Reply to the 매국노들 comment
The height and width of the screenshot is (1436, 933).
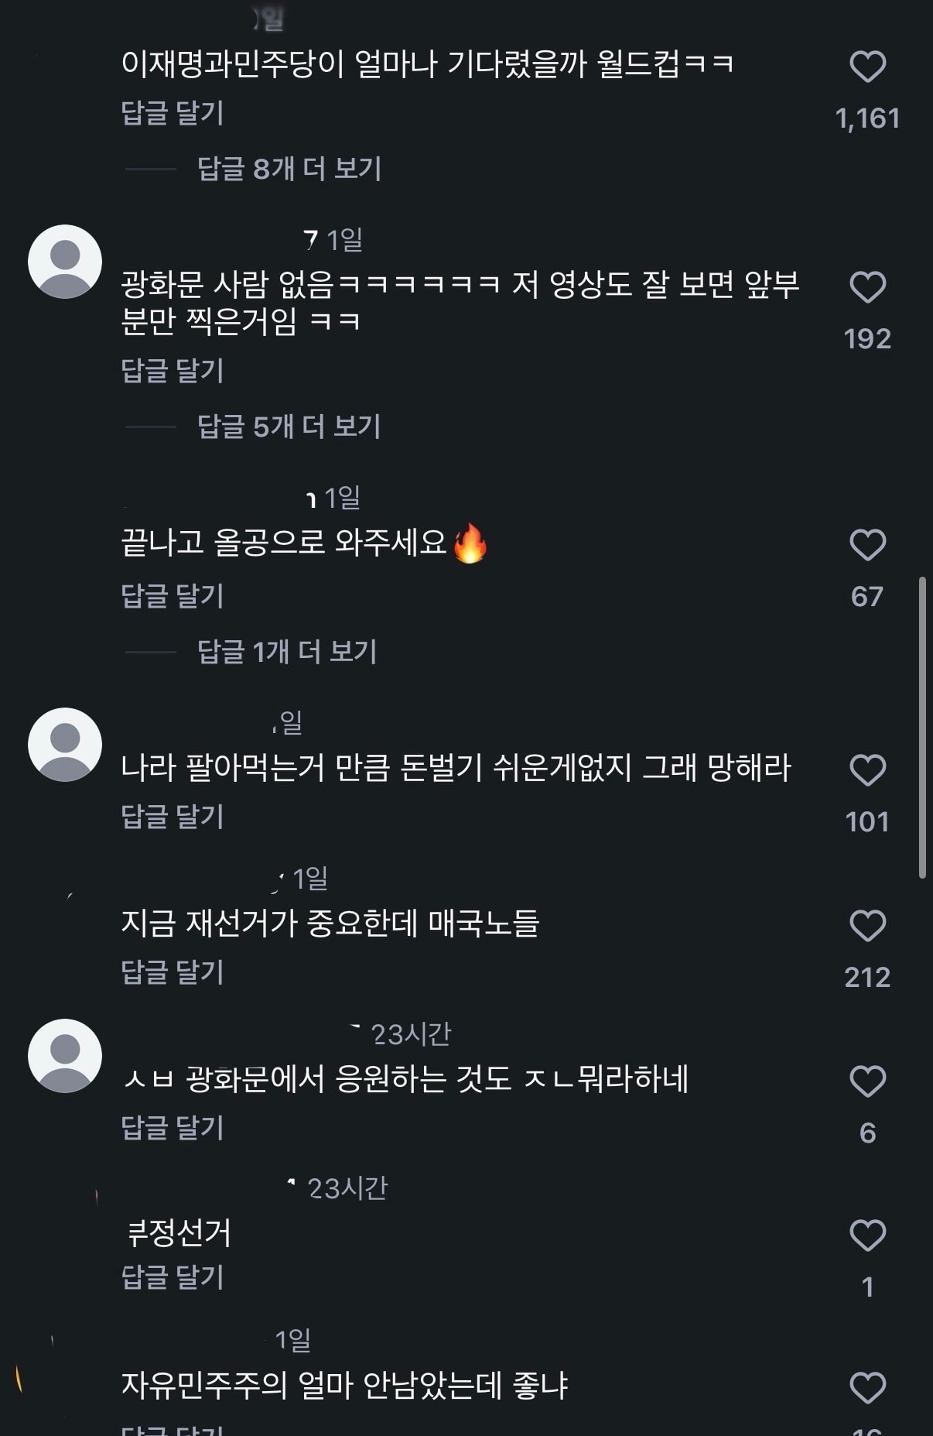173,972
